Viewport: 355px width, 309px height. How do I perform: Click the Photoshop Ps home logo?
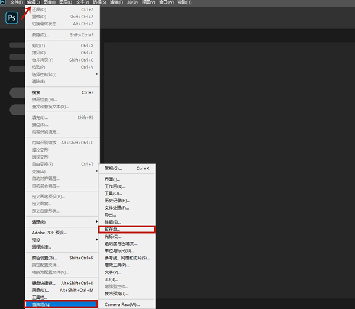(x=11, y=19)
